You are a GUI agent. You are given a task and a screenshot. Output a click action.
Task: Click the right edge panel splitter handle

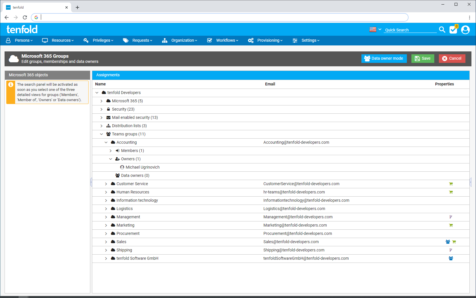point(471,182)
